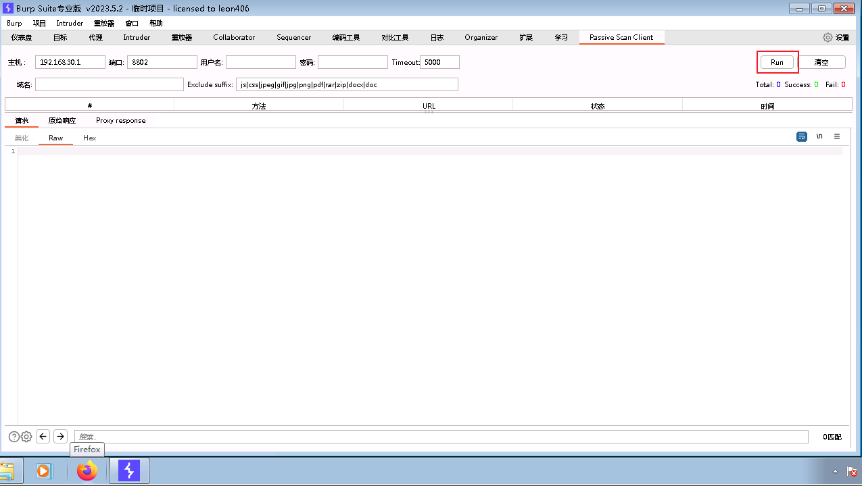Viewport: 862px width, 486px height.
Task: Switch to the Collaborator tab
Action: point(234,38)
